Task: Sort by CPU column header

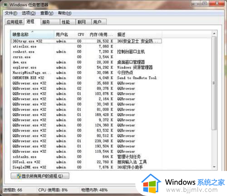Action: point(81,35)
